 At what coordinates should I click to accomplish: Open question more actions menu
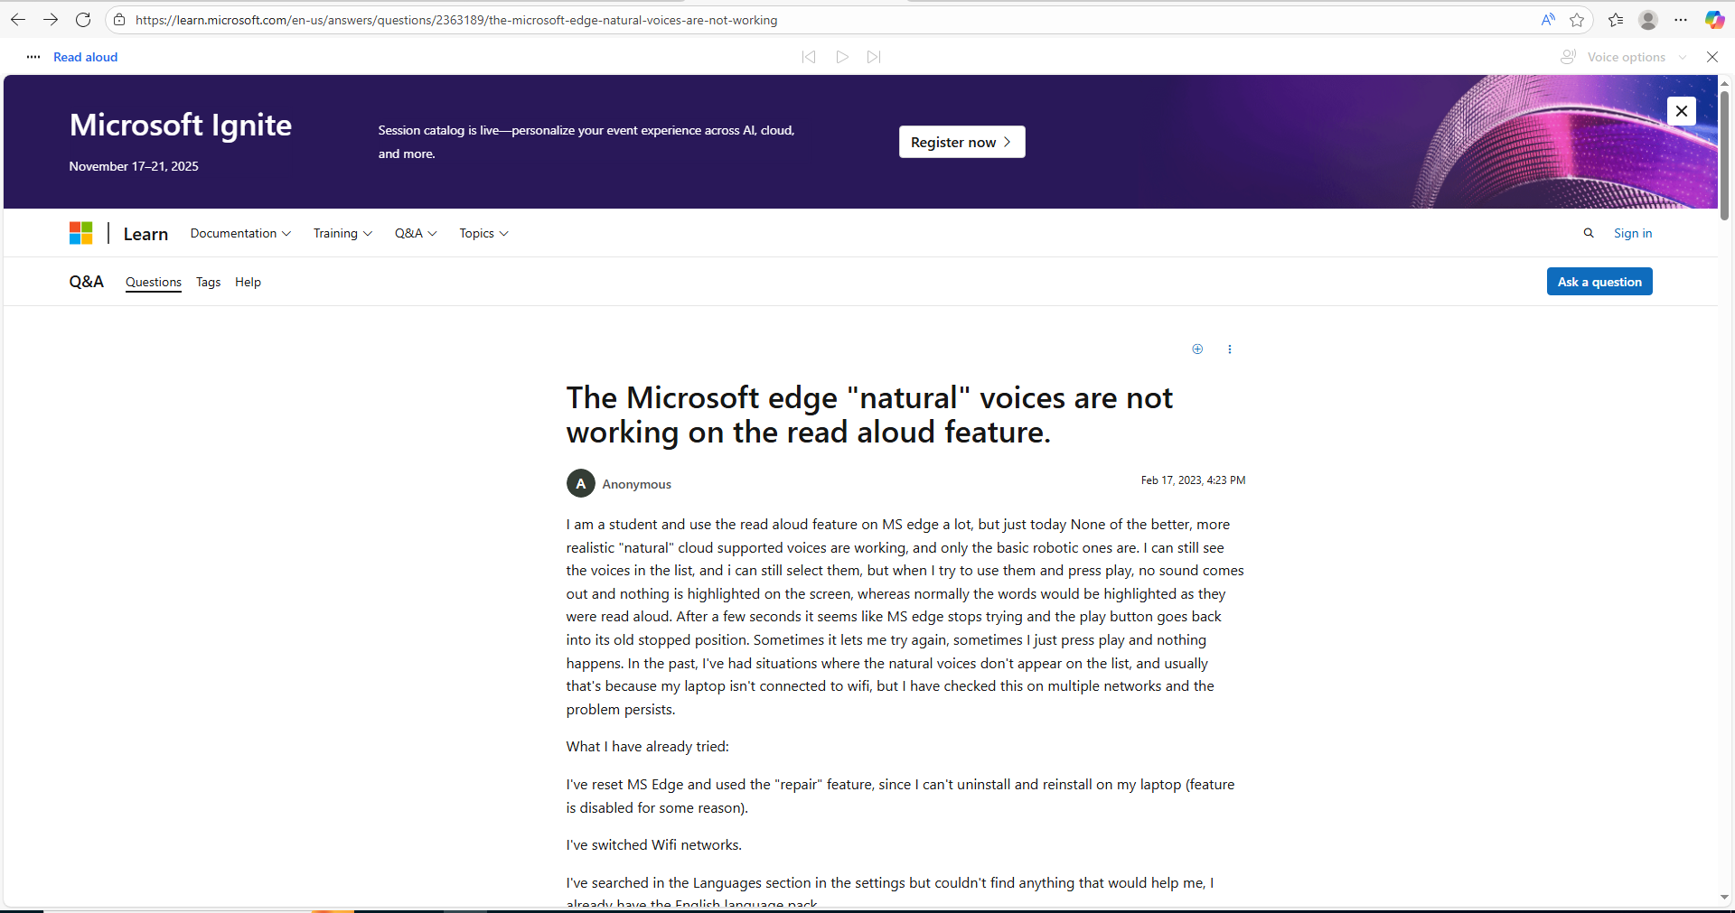pos(1230,349)
